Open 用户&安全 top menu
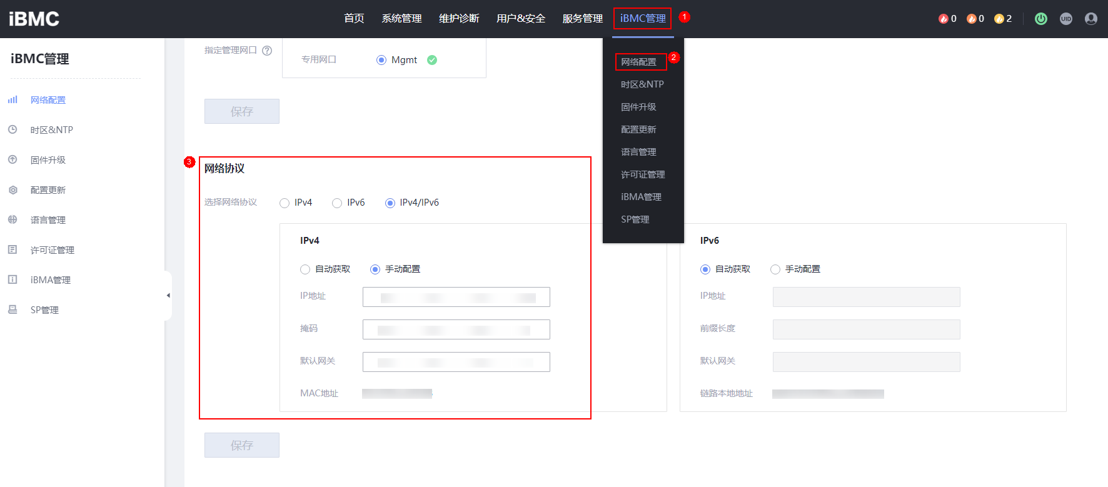Viewport: 1108px width, 487px height. click(521, 19)
